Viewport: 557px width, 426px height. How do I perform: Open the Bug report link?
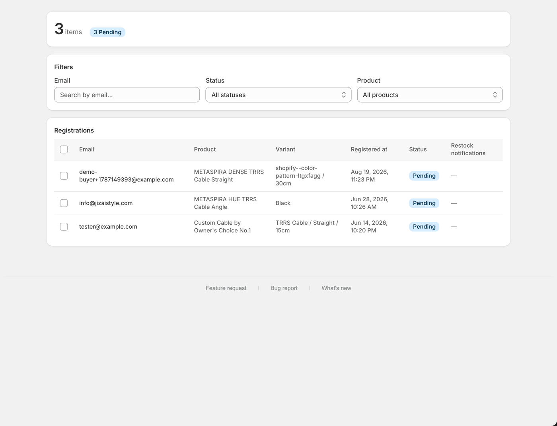point(284,288)
